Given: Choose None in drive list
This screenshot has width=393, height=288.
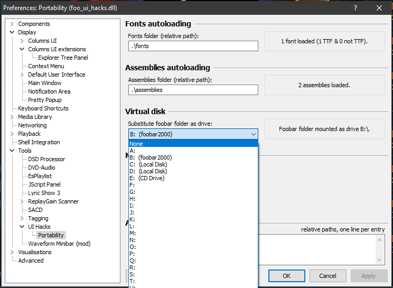Looking at the screenshot, I should (193, 144).
